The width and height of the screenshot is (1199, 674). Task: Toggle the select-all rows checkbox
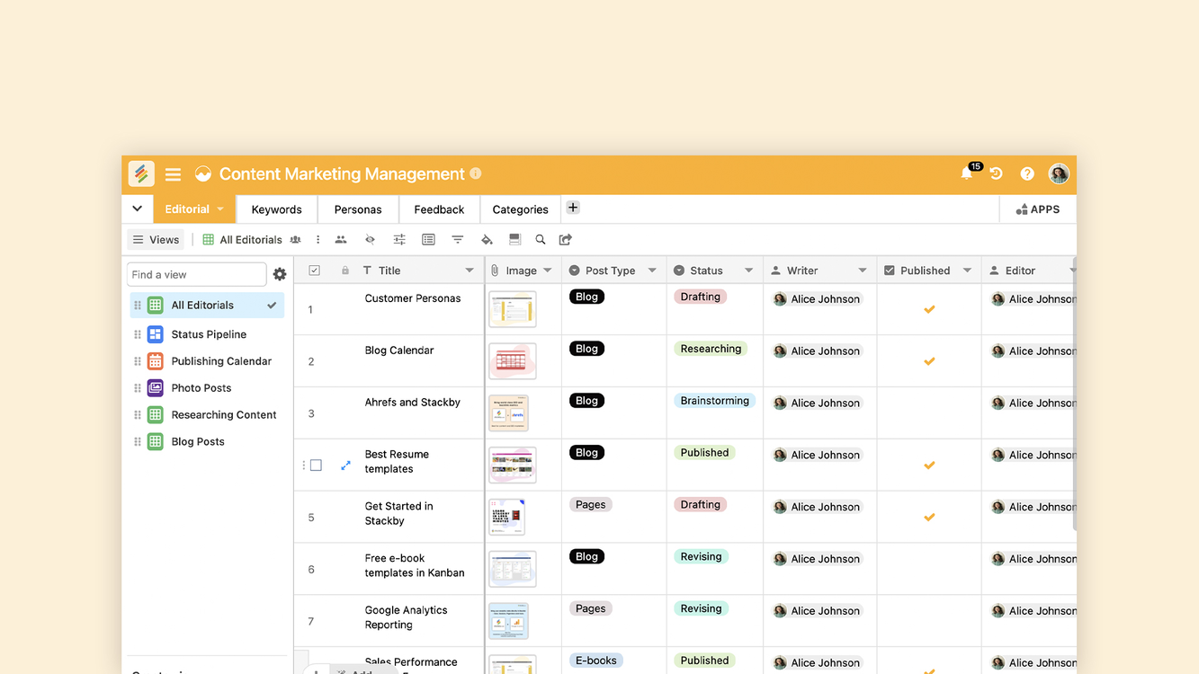(x=314, y=270)
